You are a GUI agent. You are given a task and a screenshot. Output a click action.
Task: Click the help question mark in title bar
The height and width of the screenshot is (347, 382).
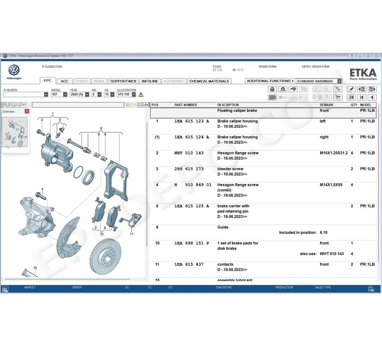coord(352,56)
